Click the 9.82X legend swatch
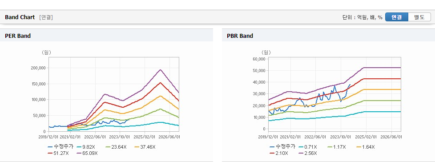Viewport: 435px width, 162px height. coord(79,147)
